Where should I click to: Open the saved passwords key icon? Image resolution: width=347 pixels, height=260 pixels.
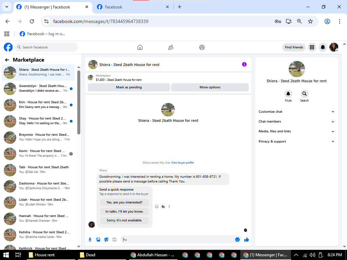(x=278, y=21)
